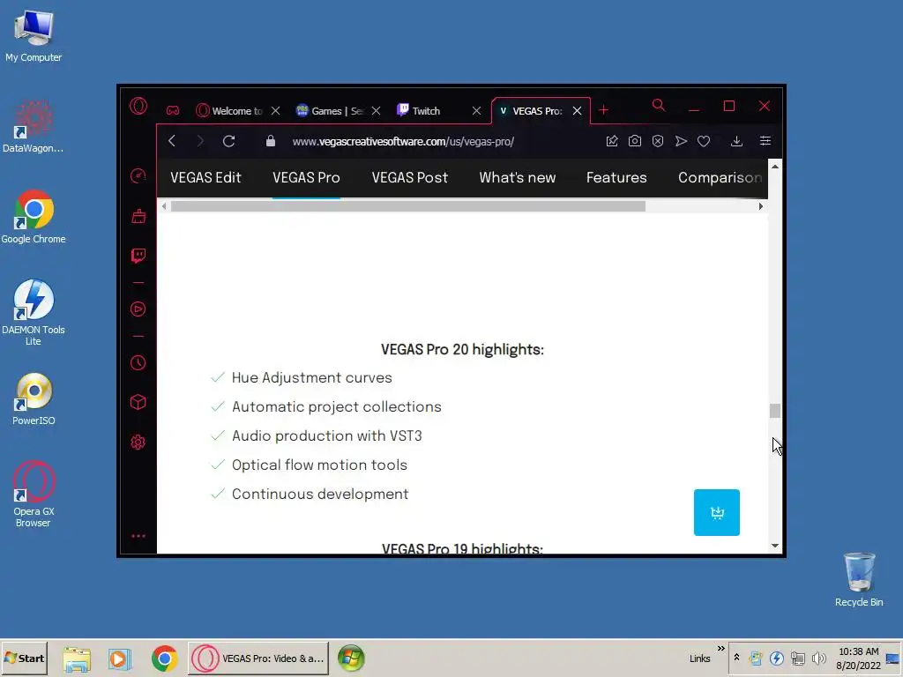903x677 pixels.
Task: Select PowerISO desktop shortcut
Action: coord(34,399)
